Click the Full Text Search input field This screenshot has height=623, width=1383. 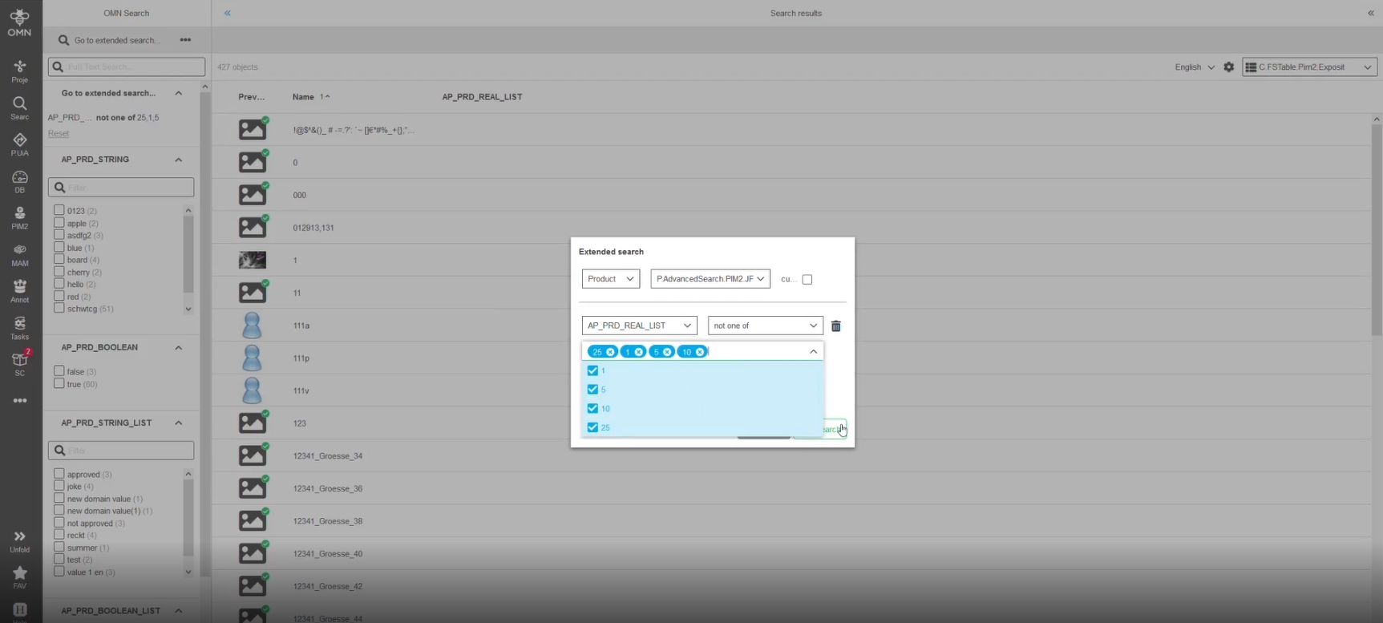tap(127, 67)
